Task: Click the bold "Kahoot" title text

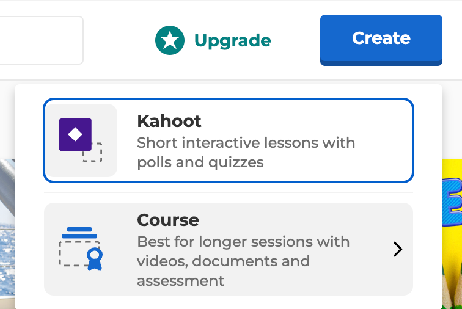Action: coord(169,121)
